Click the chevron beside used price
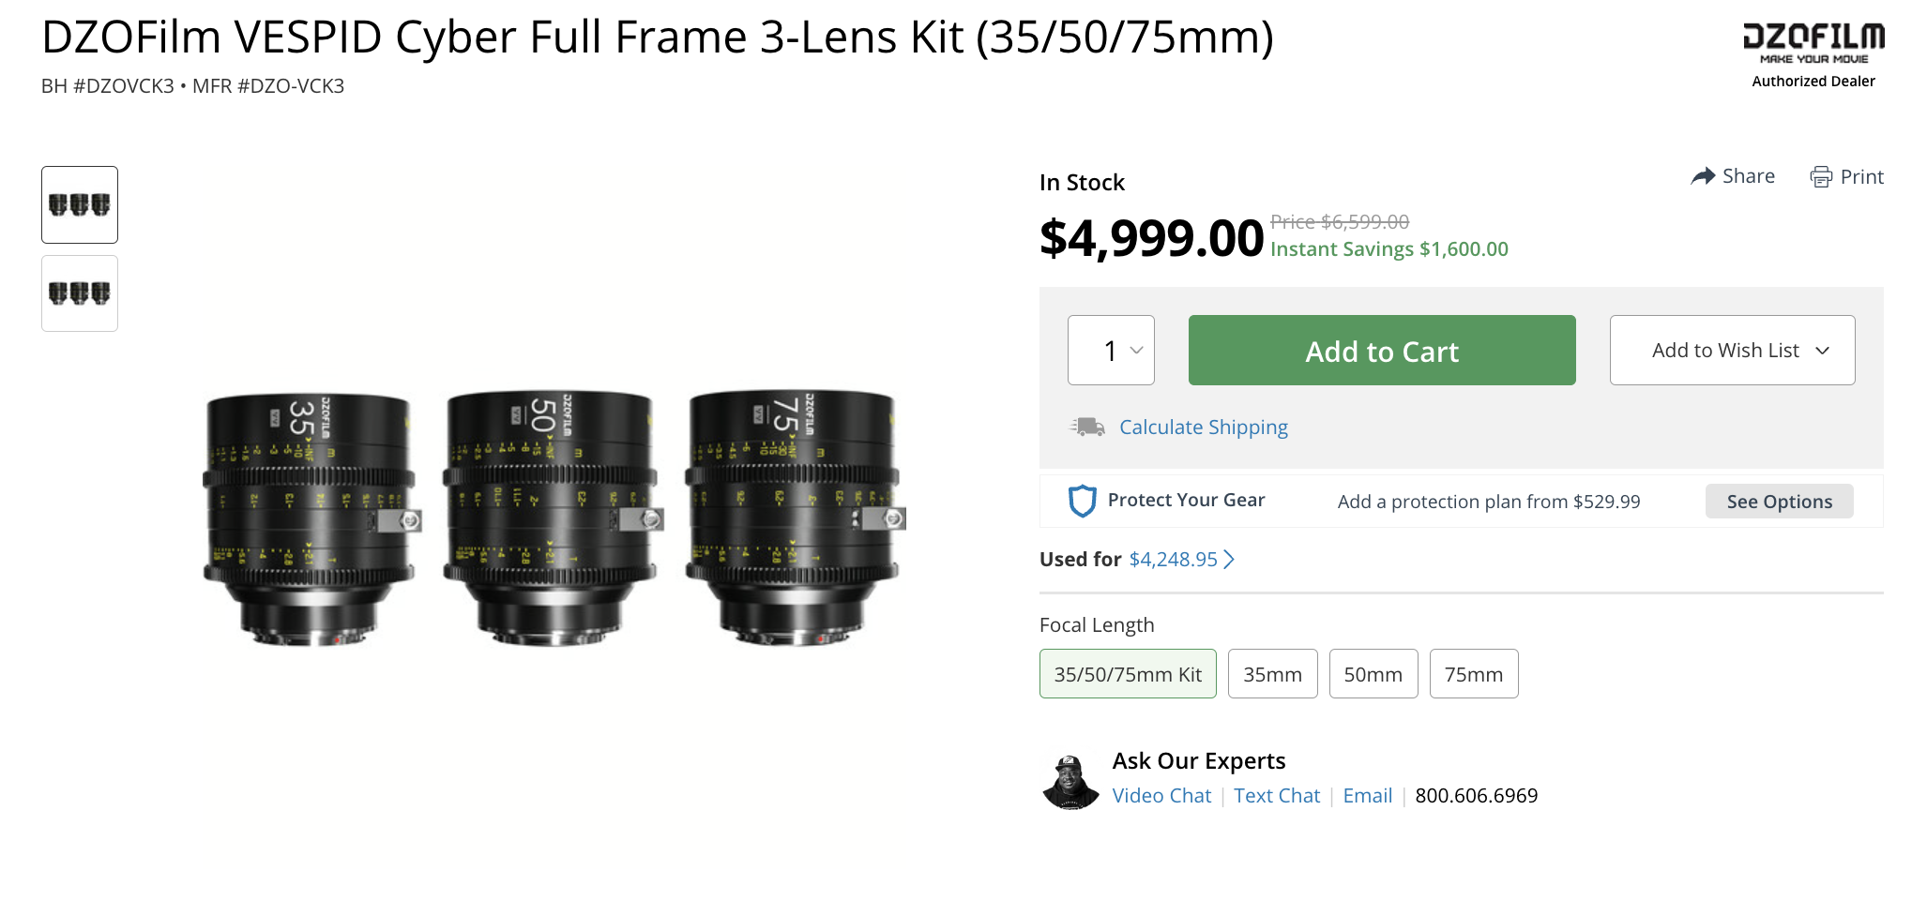The width and height of the screenshot is (1927, 900). click(x=1229, y=560)
